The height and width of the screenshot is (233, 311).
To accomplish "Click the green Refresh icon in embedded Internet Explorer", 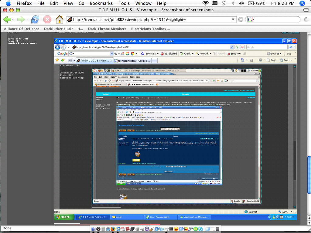I will [237, 47].
